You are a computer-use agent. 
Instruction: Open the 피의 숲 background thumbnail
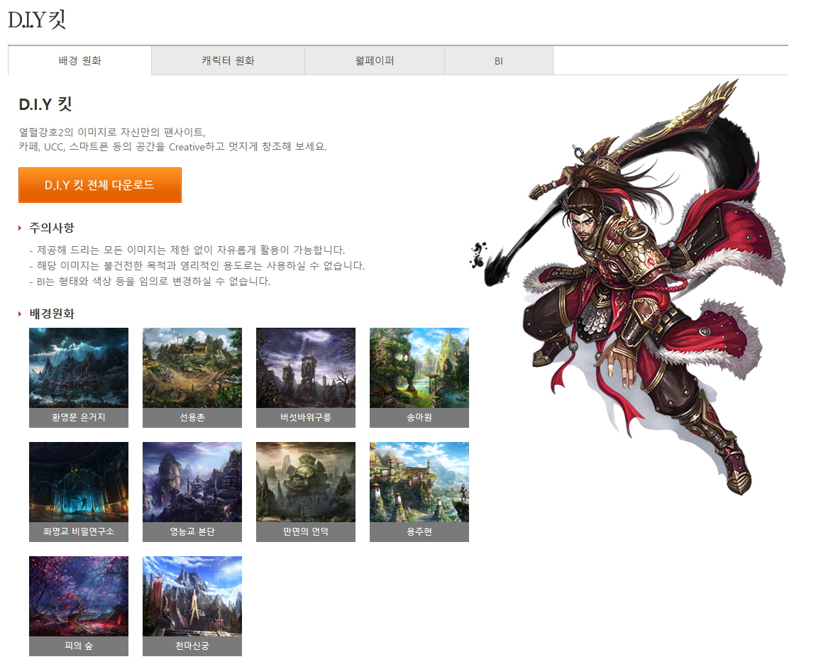pyautogui.click(x=79, y=596)
